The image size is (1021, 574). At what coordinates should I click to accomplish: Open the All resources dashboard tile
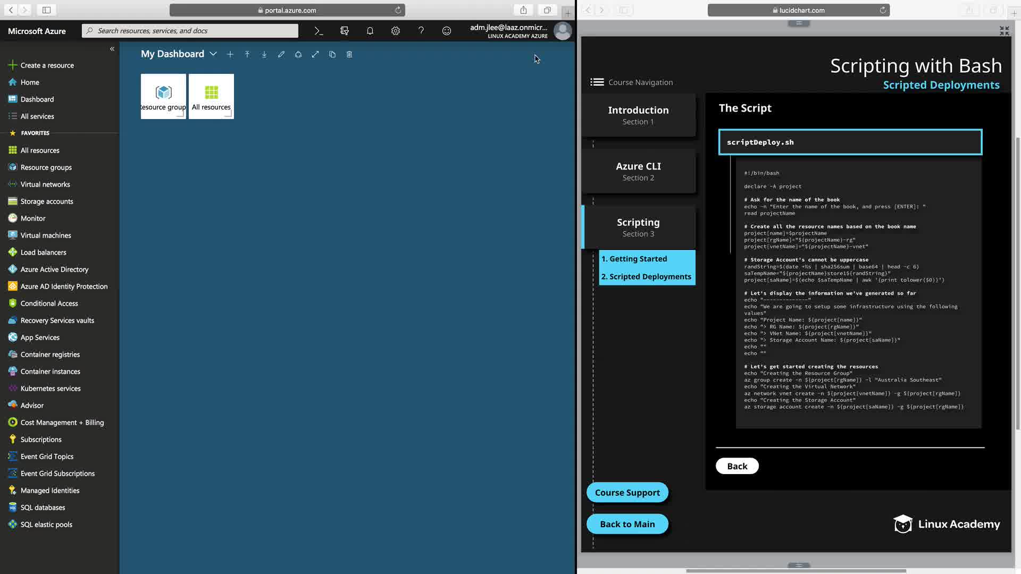(x=211, y=96)
